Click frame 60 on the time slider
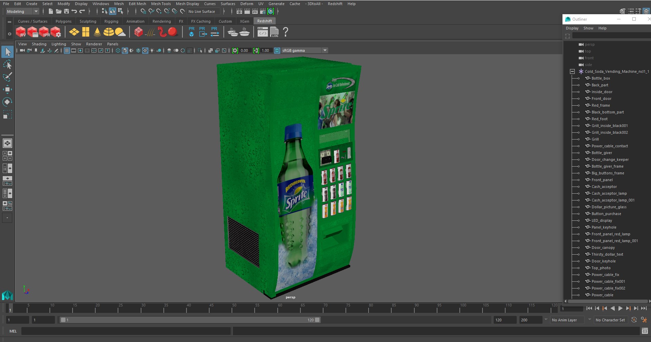The height and width of the screenshot is (342, 651). tap(280, 308)
